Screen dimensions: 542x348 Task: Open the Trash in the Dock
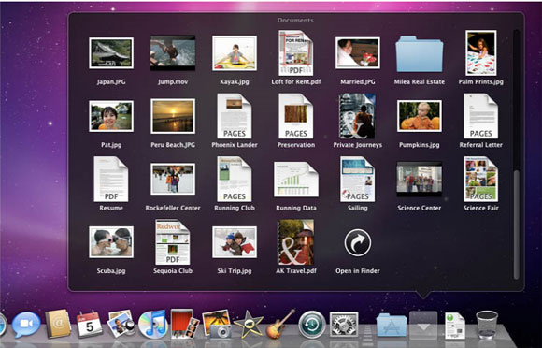(487, 324)
